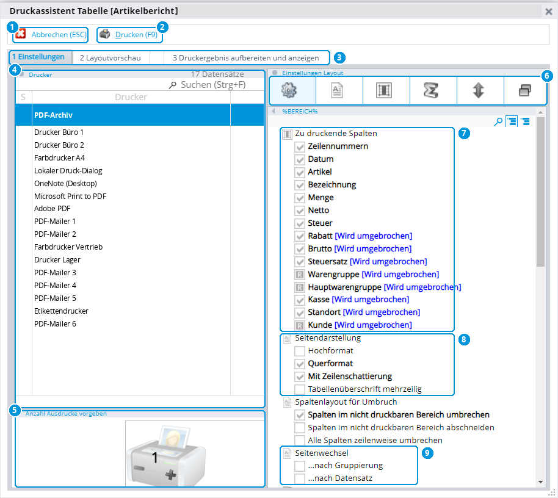Uncheck the Datum column checkbox
This screenshot has width=558, height=498.
[300, 159]
